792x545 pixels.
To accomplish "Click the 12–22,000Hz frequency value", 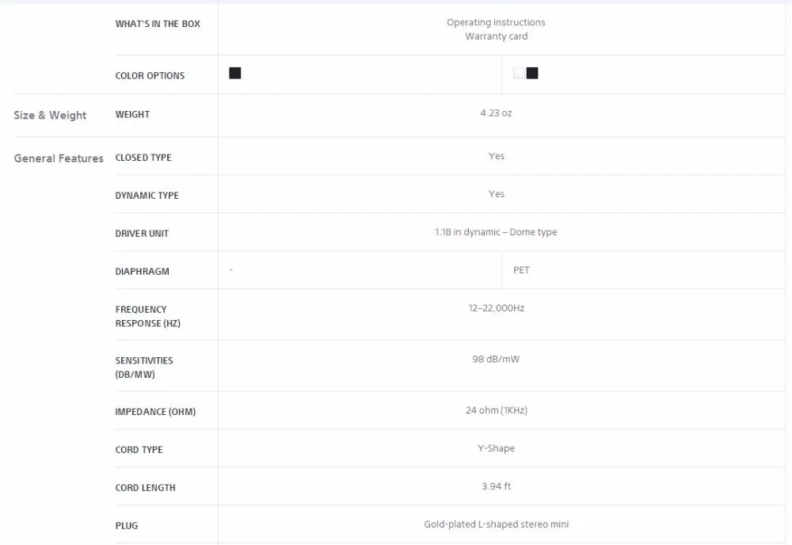I will click(497, 308).
